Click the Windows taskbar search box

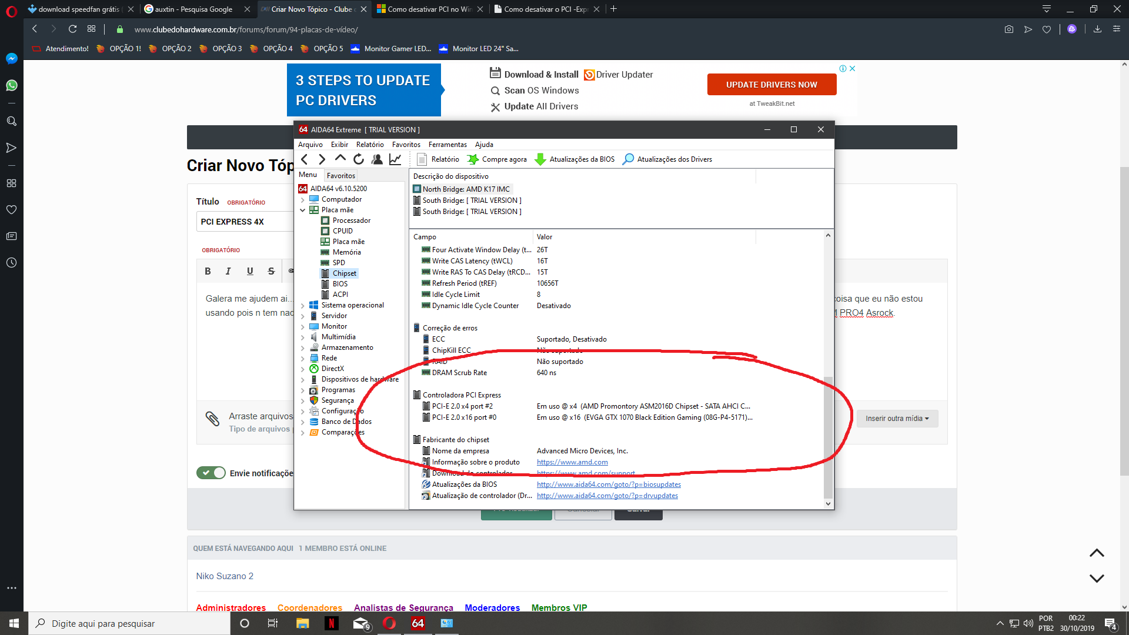[129, 623]
